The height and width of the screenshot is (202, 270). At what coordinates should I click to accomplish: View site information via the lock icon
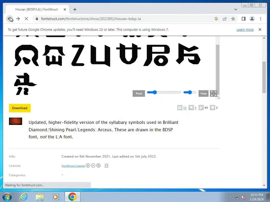coord(37,19)
